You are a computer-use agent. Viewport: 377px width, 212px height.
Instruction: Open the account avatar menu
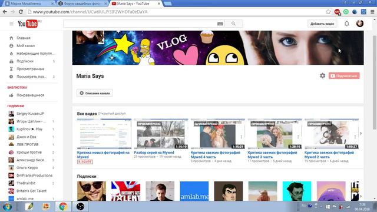coord(360,24)
